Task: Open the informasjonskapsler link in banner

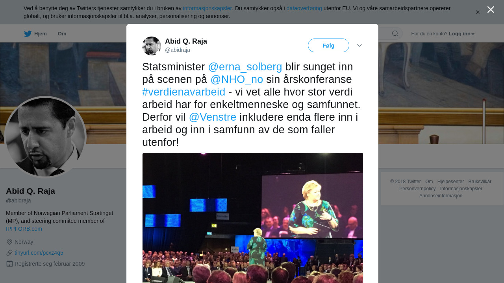Action: tap(208, 8)
